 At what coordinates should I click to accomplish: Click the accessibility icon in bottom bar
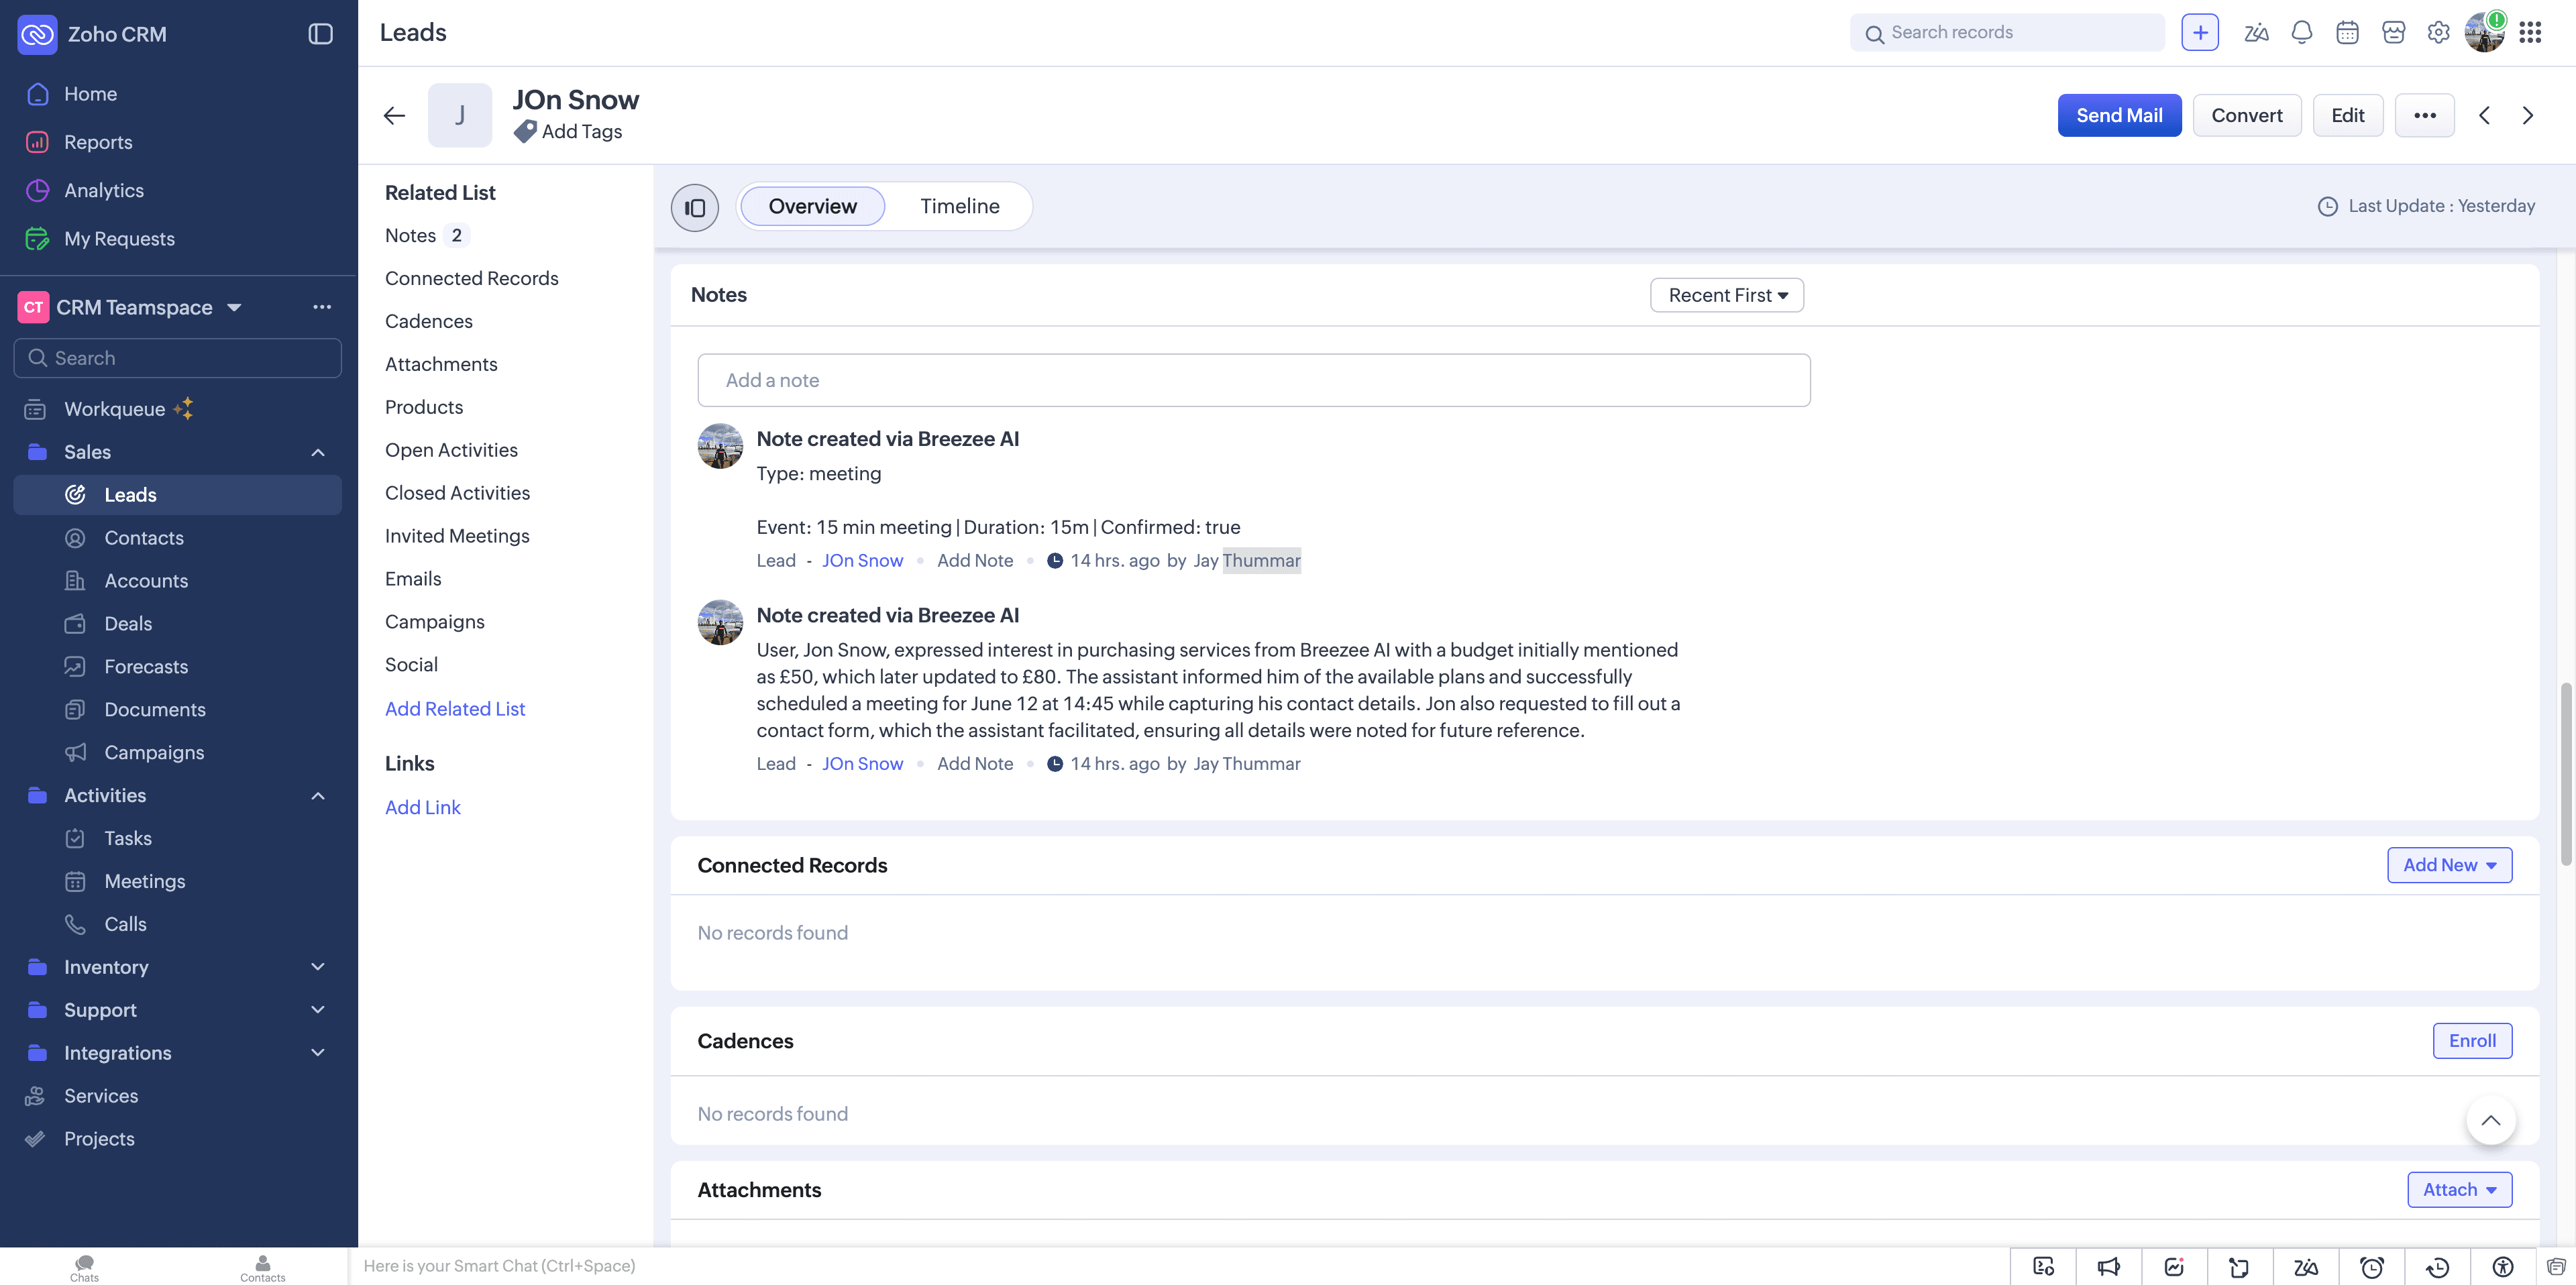(2503, 1267)
